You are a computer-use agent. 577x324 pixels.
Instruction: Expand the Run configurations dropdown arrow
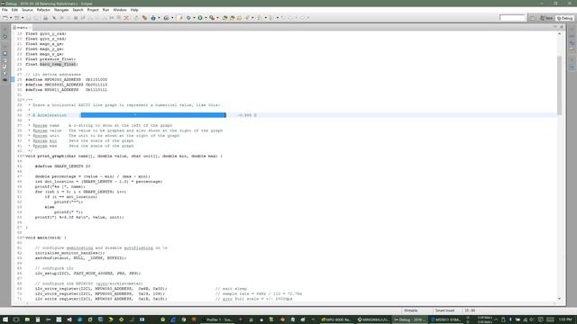206,18
